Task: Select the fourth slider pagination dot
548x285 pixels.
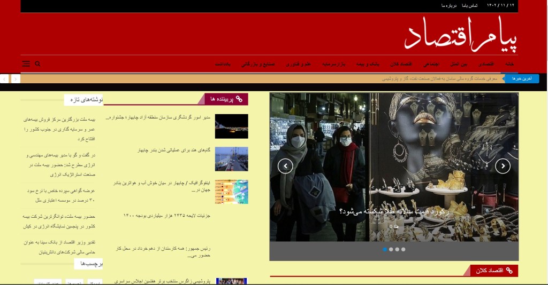Action: pyautogui.click(x=404, y=249)
